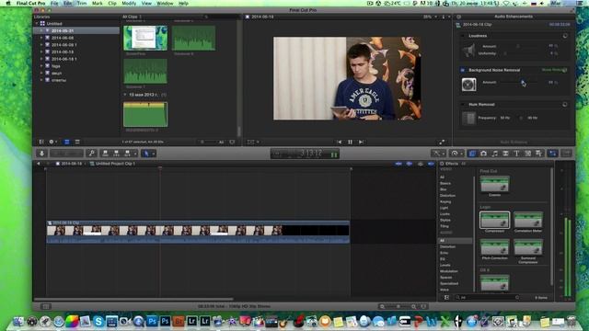Open the Tools pop-up menu arrow
Screen dimensions: 589x331
click(x=154, y=154)
